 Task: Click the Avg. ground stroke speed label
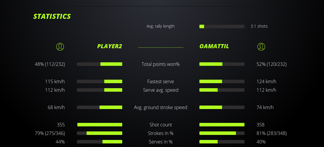pos(161,107)
